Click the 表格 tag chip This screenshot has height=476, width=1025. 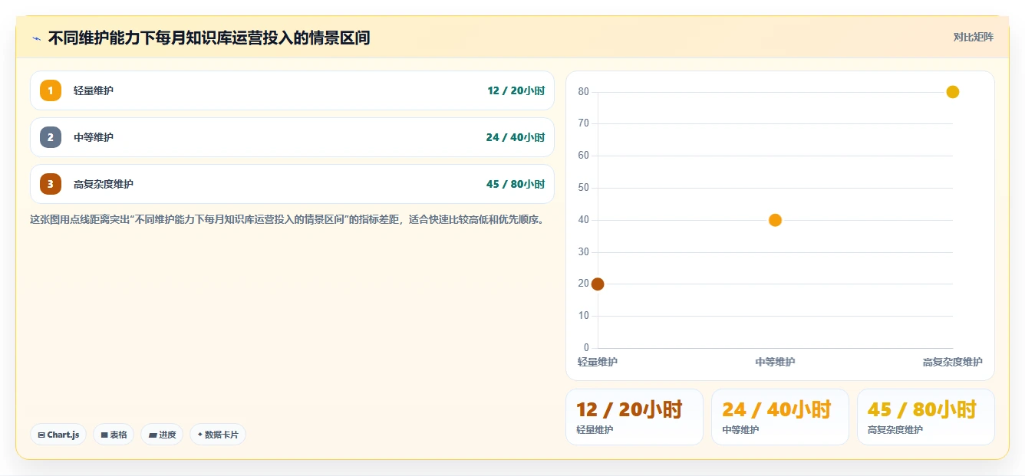(114, 435)
